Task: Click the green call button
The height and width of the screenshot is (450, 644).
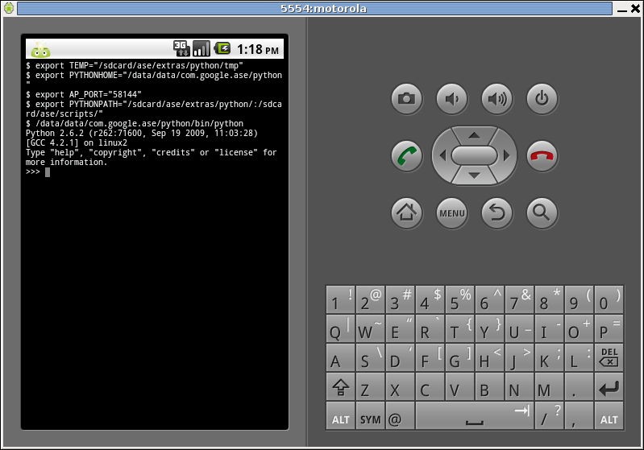Action: [406, 156]
